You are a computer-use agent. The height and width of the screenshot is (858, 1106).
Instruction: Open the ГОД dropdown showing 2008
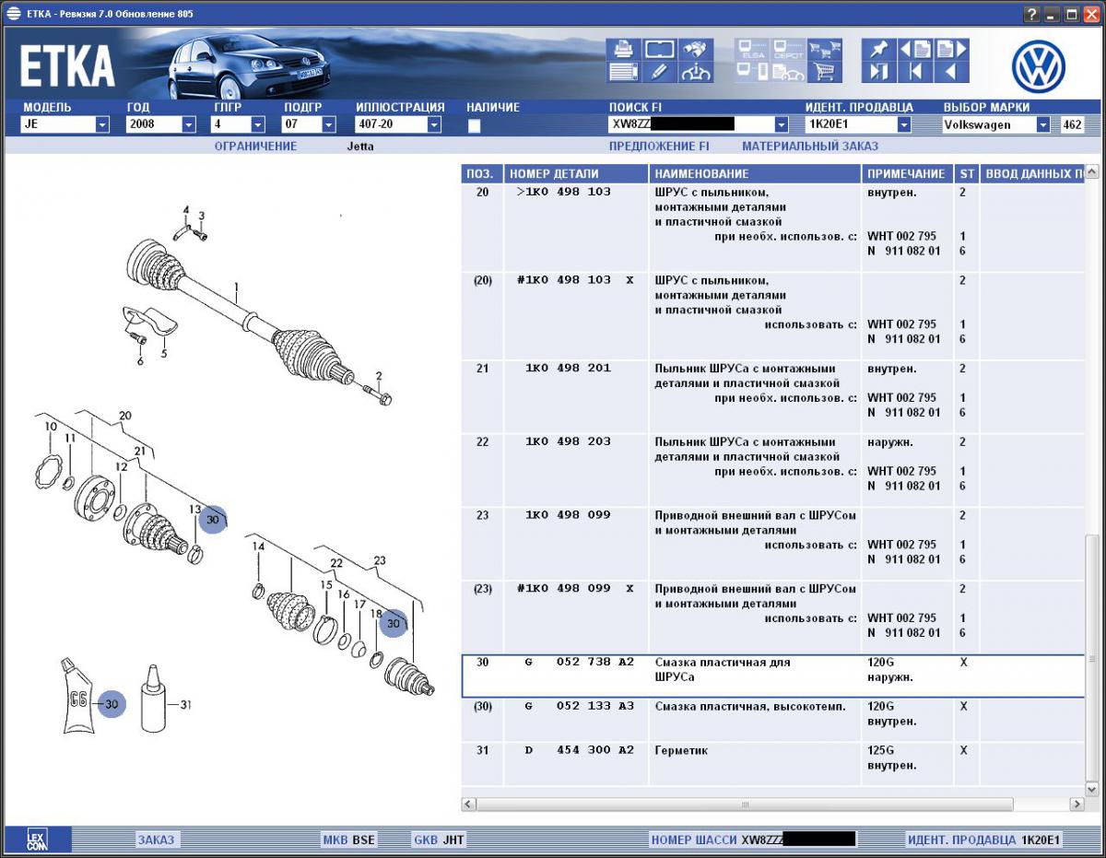tap(189, 124)
